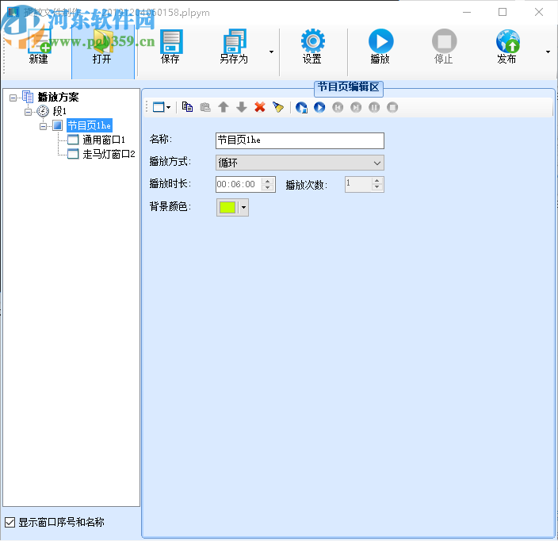The image size is (558, 541).
Task: Click the move up arrow icon
Action: point(224,107)
